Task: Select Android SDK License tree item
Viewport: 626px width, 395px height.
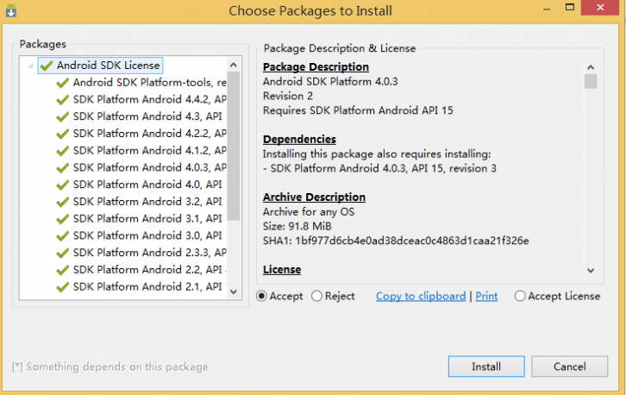Action: pos(100,66)
